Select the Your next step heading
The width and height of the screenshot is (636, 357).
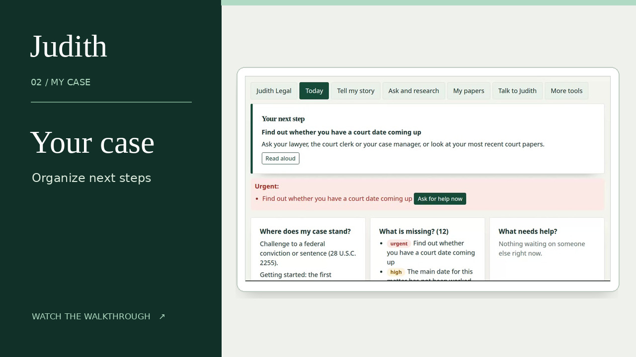point(283,119)
